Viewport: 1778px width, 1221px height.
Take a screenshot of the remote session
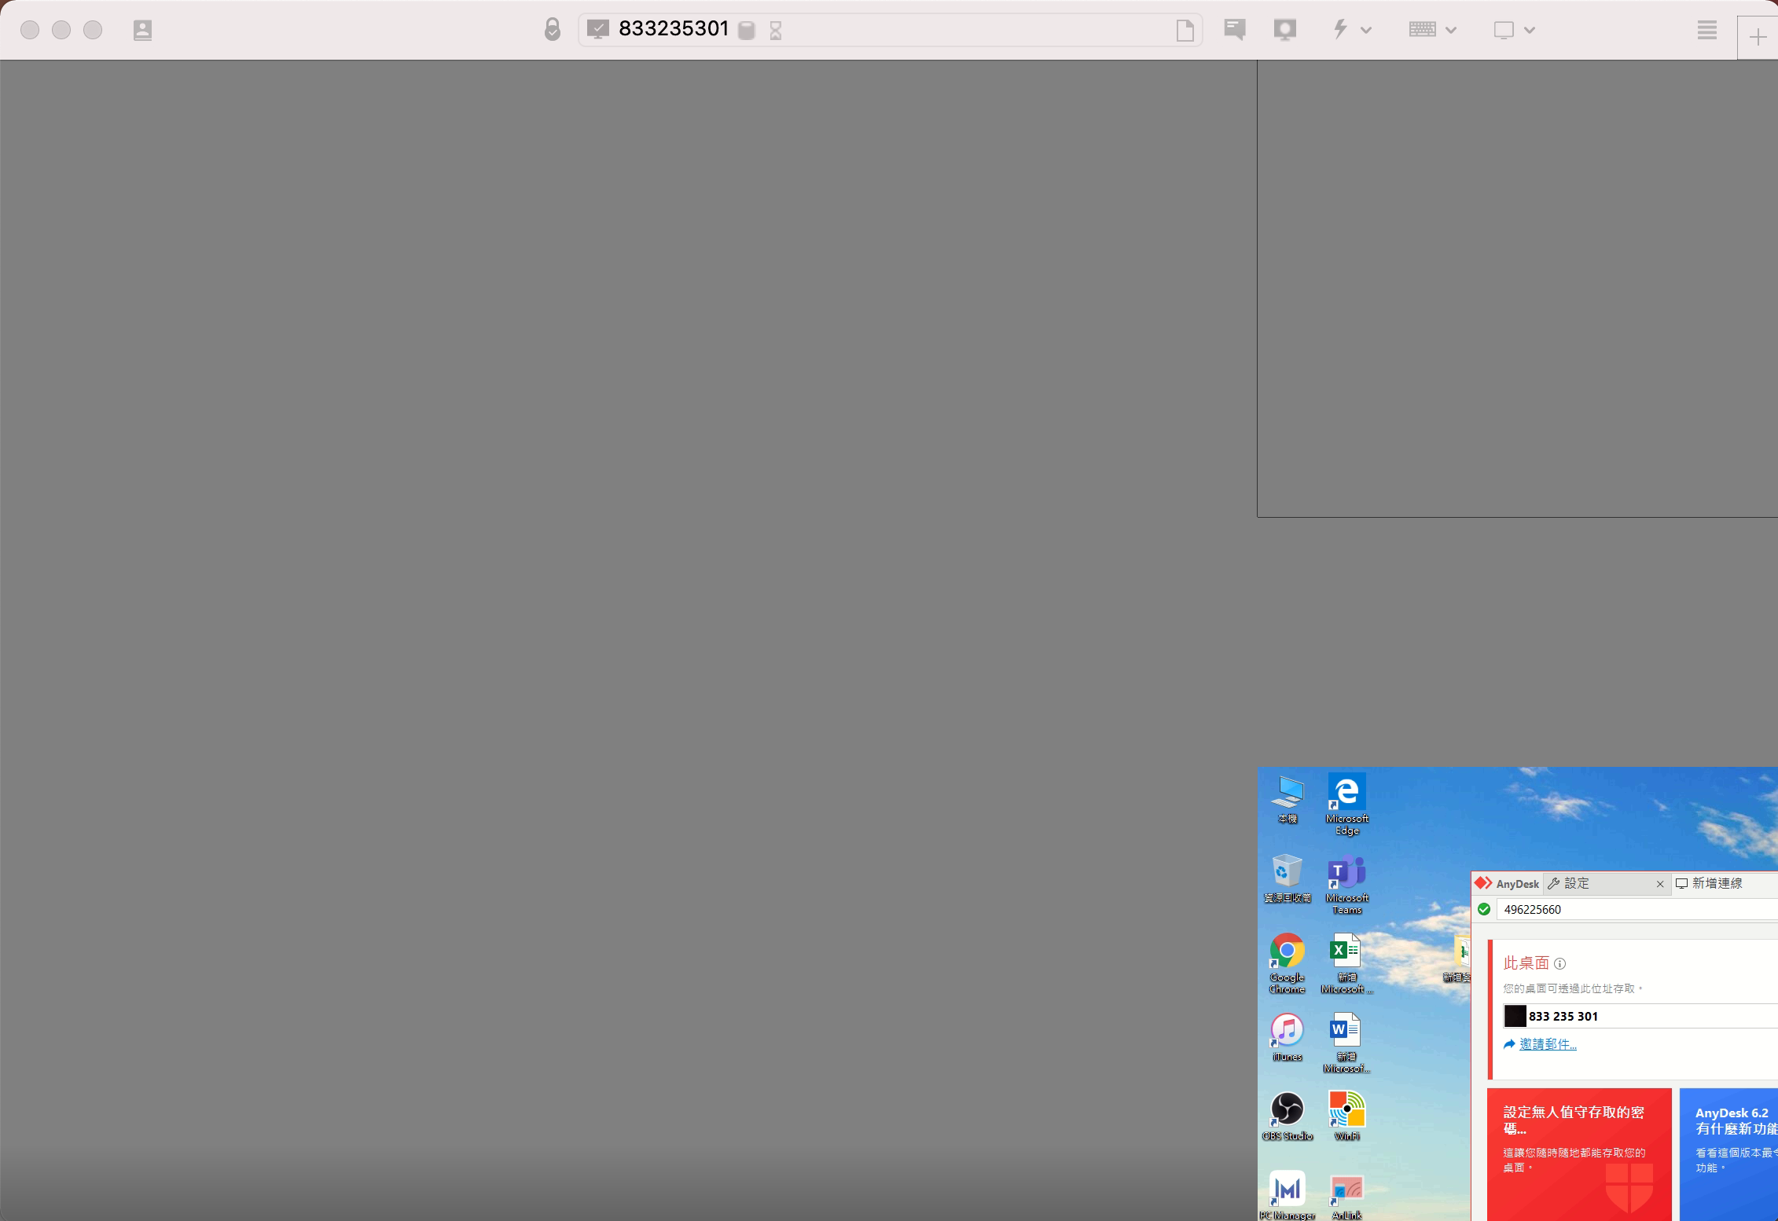[x=1286, y=30]
